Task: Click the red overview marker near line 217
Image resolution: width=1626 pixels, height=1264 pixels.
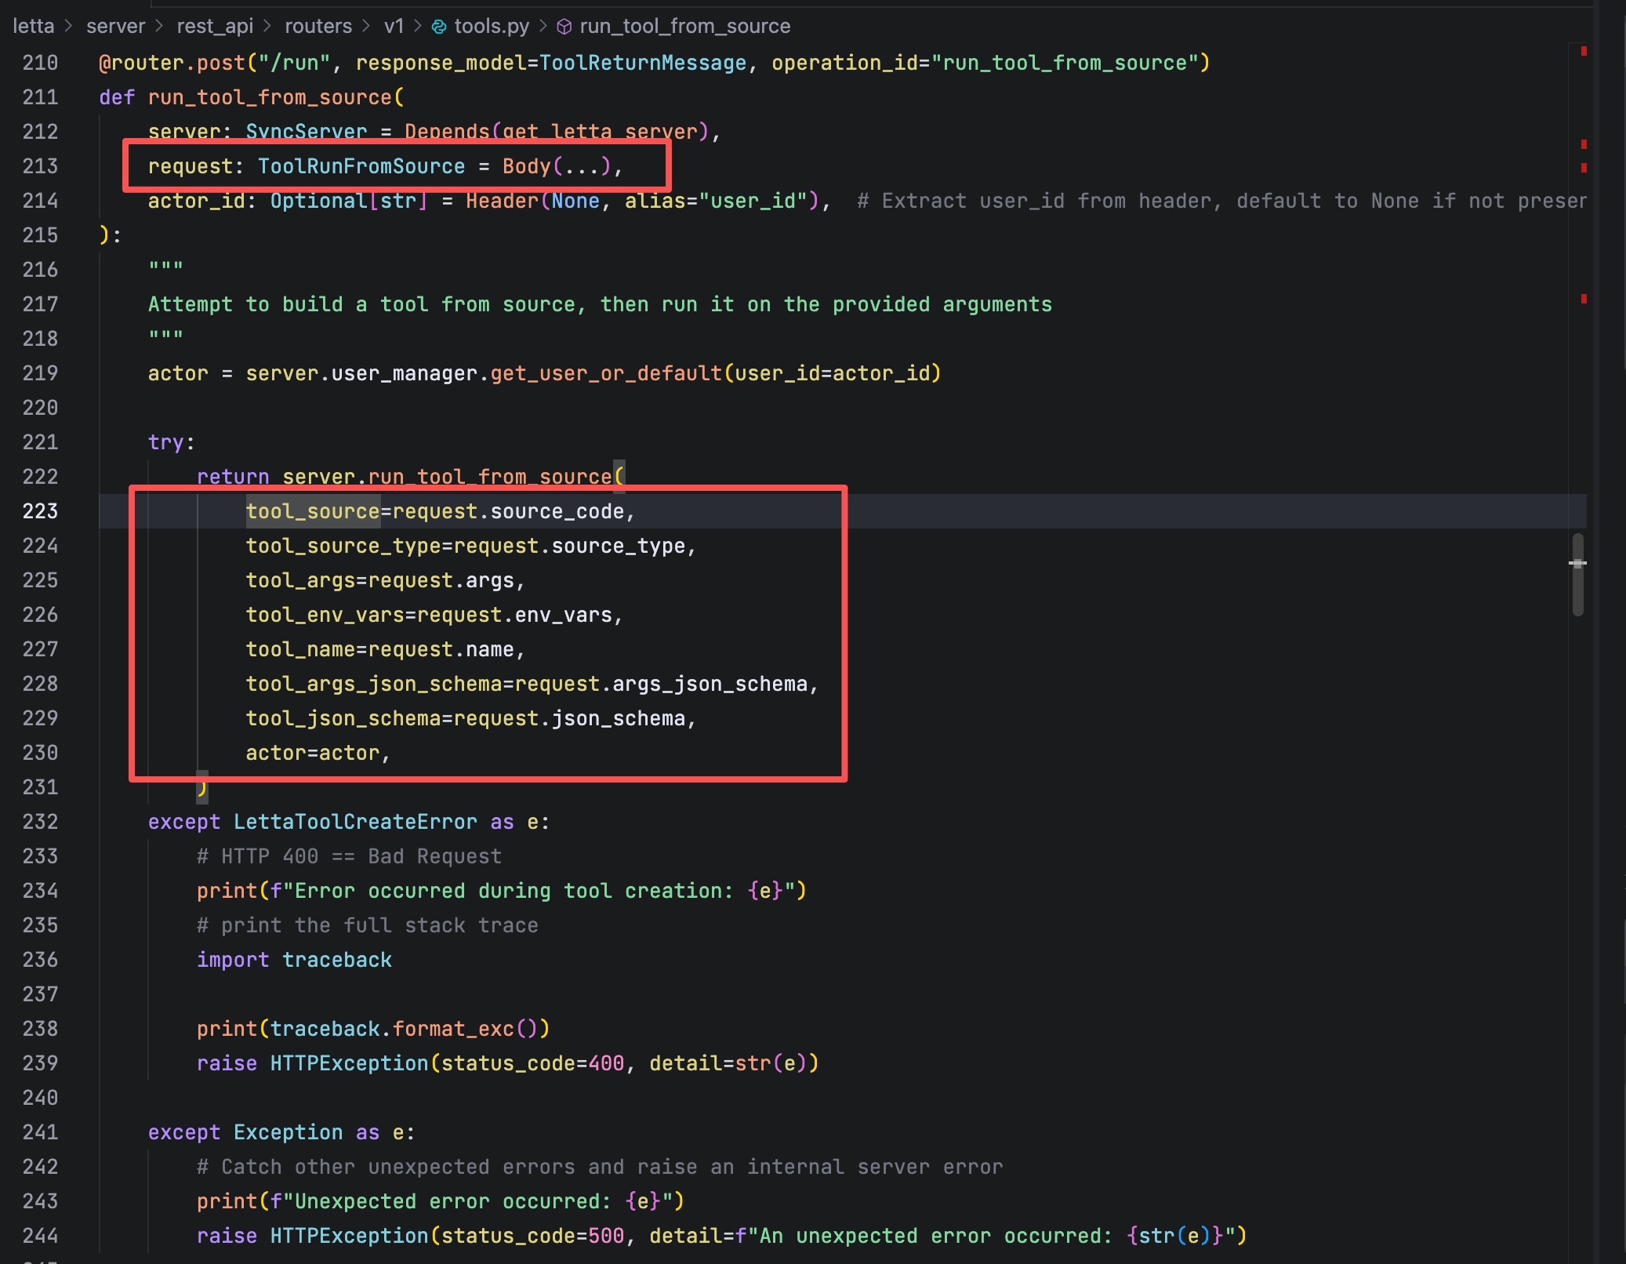Action: (1584, 299)
